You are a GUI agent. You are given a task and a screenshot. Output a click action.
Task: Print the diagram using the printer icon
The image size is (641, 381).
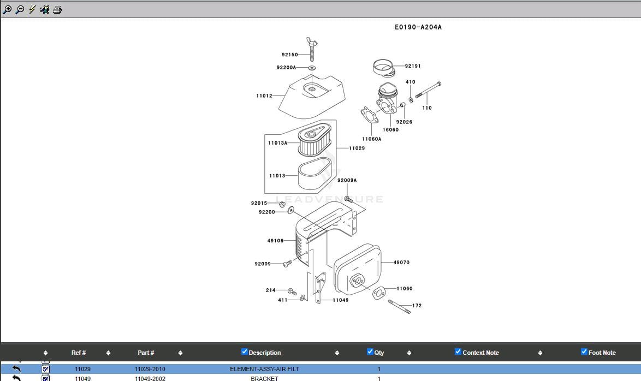tap(57, 9)
